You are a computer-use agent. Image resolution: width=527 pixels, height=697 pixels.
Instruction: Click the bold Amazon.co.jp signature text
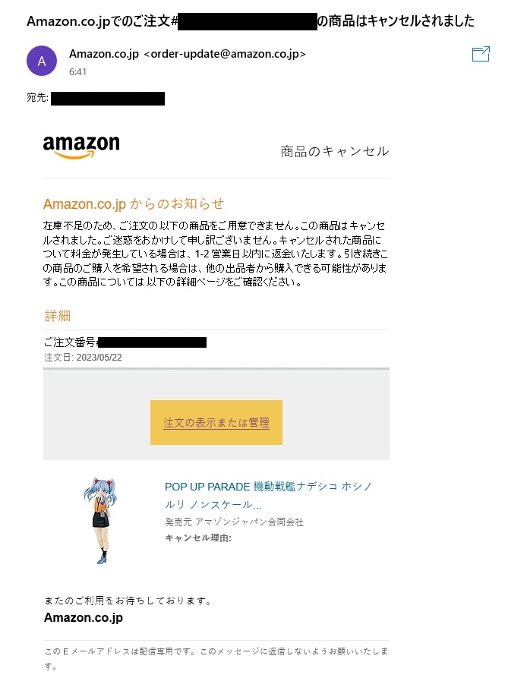[84, 617]
